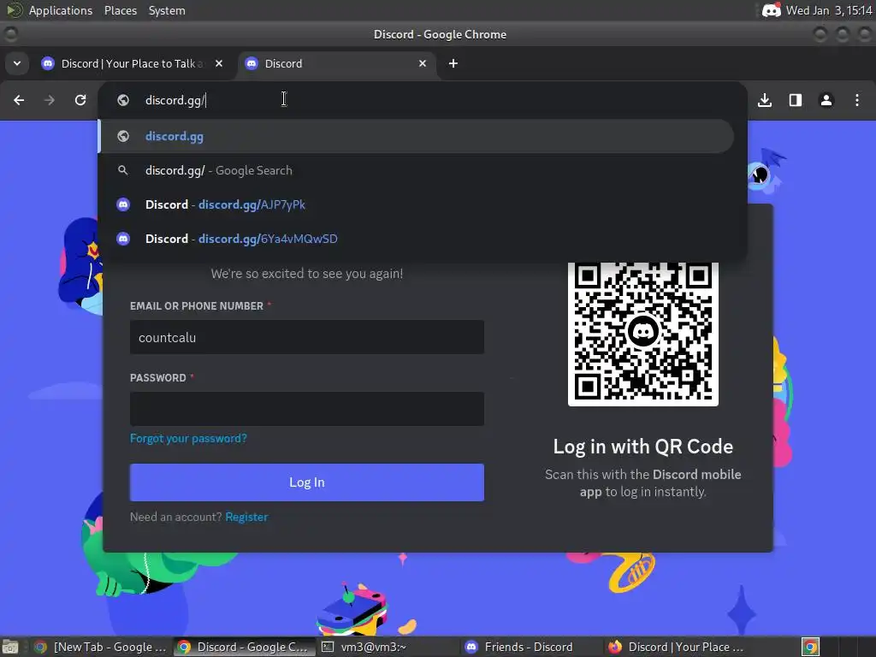876x657 pixels.
Task: Switch to 'Friends - Discord' taskbar window
Action: point(530,647)
